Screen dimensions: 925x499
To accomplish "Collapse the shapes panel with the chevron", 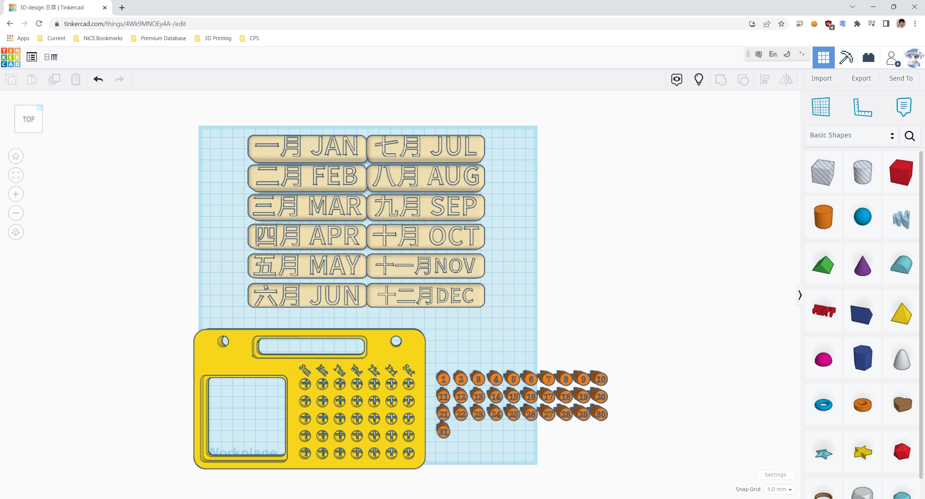I will (x=800, y=295).
